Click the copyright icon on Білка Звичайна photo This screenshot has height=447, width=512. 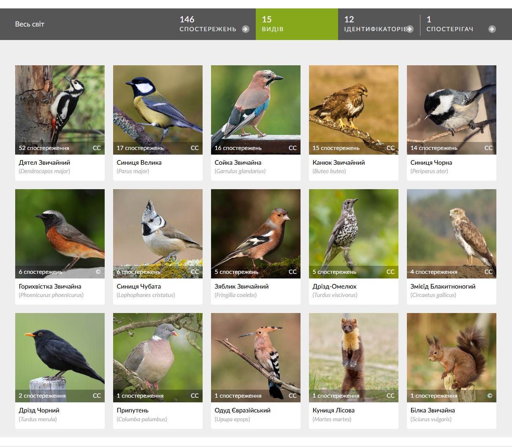click(x=490, y=396)
